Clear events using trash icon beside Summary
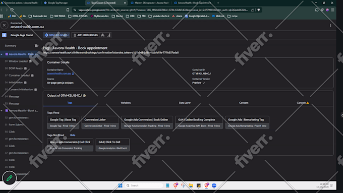The image size is (343, 193). 36,46
